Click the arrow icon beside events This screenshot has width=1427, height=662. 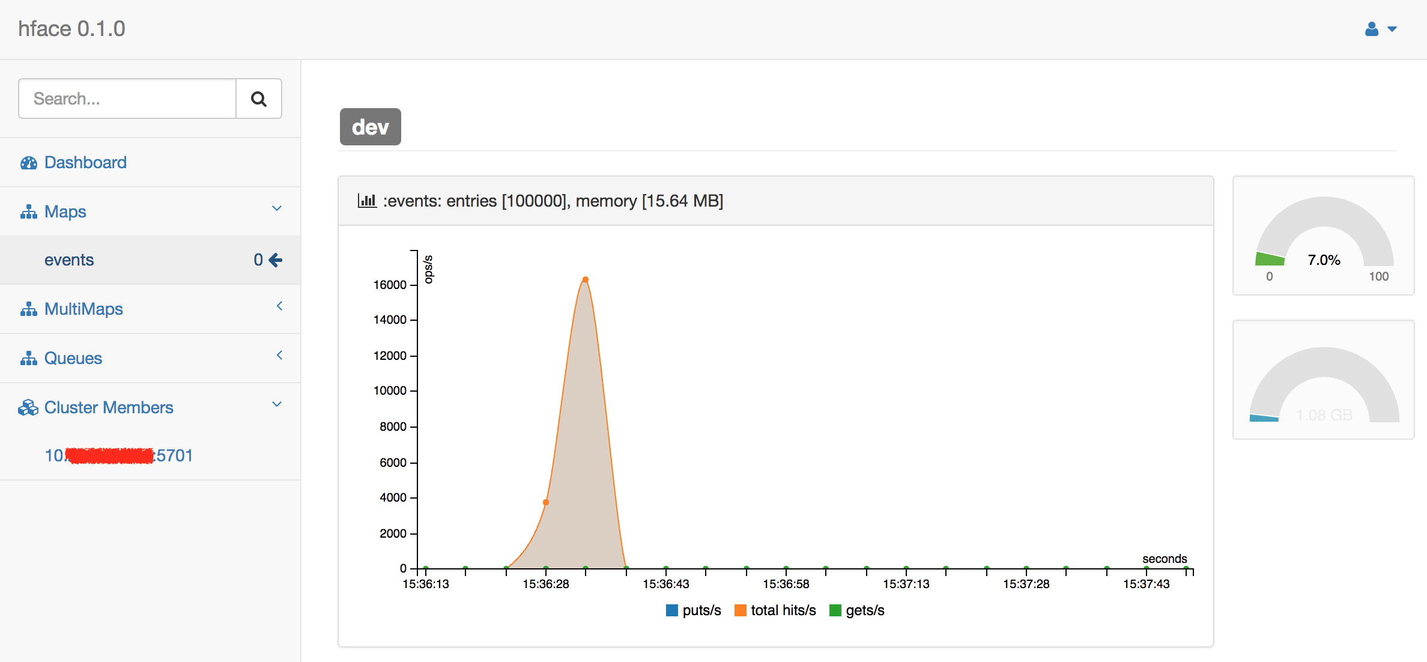[x=276, y=260]
